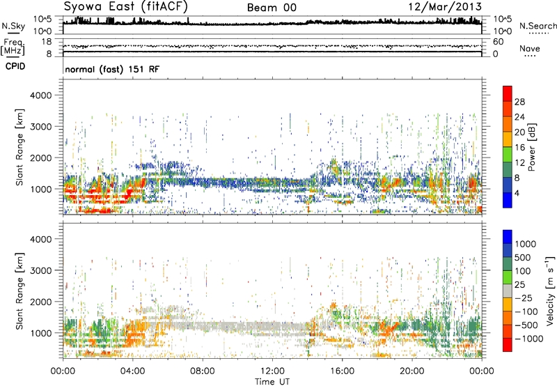This screenshot has width=557, height=386.
Task: Click the '12:00' time axis label
Action: pyautogui.click(x=272, y=371)
